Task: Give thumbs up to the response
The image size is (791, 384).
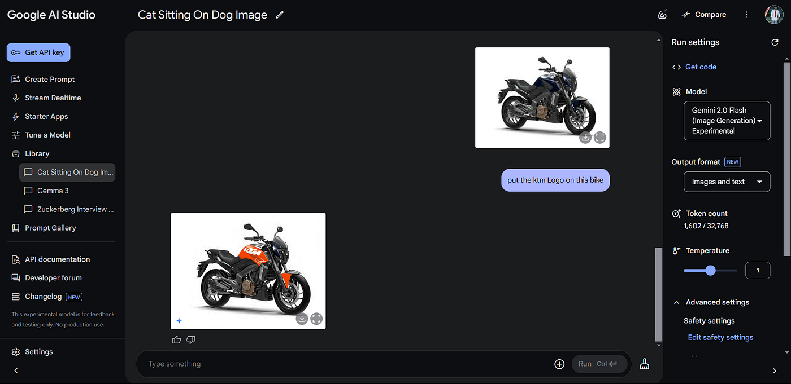Action: coord(177,339)
